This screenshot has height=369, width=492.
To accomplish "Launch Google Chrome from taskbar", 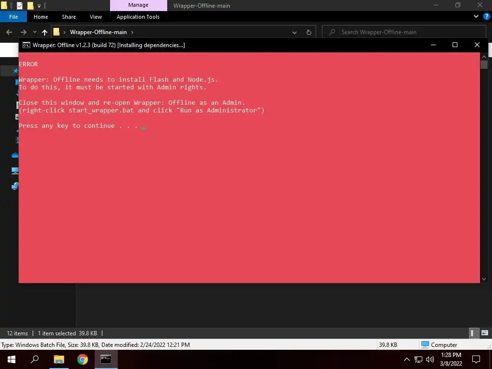I will [83, 359].
